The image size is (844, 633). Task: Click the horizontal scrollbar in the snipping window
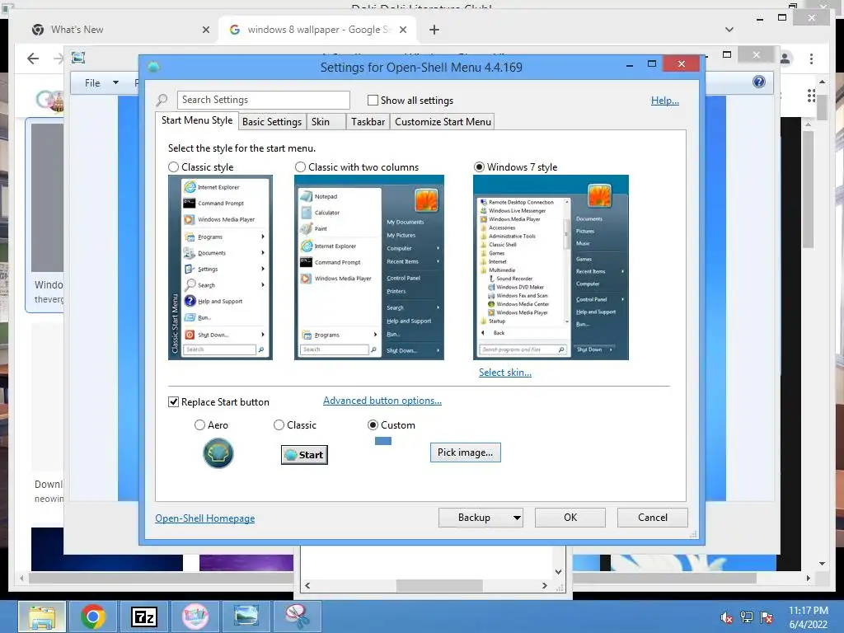pos(439,585)
